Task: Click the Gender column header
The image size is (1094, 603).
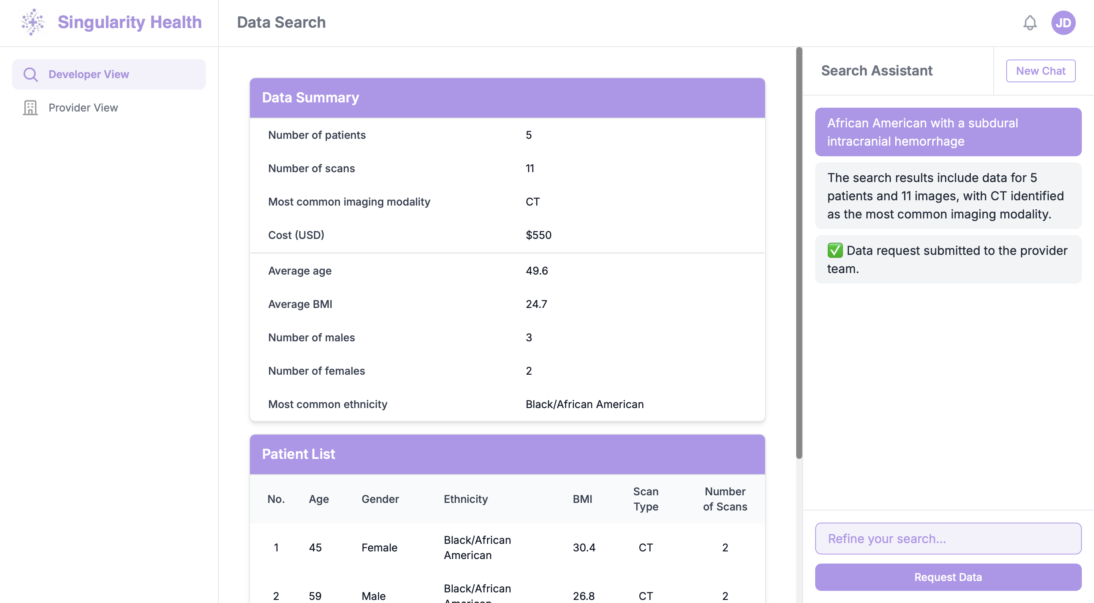Action: tap(380, 499)
